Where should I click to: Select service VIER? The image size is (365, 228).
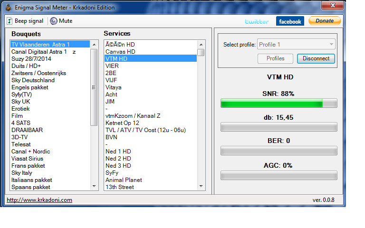[x=151, y=66]
